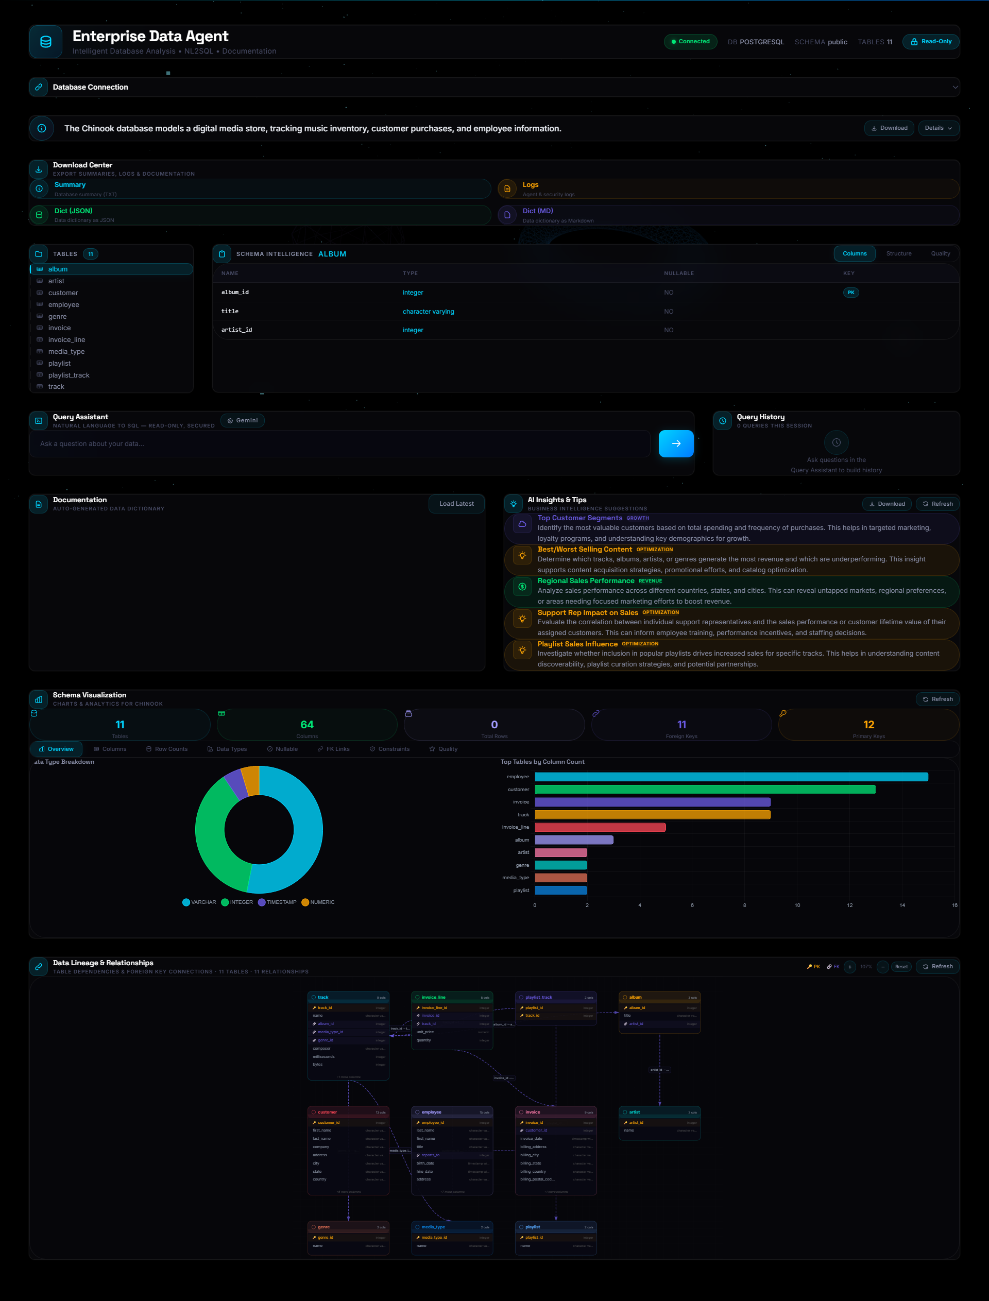Viewport: 989px width, 1301px height.
Task: Toggle INTEGER legend entry in chart
Action: point(237,902)
